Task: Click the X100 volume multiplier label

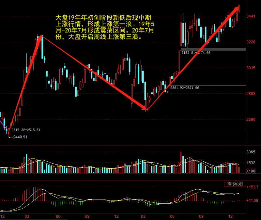Action: (x=251, y=171)
